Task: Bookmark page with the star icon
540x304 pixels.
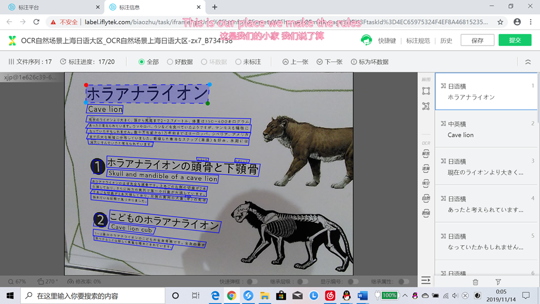Action: coord(500,22)
